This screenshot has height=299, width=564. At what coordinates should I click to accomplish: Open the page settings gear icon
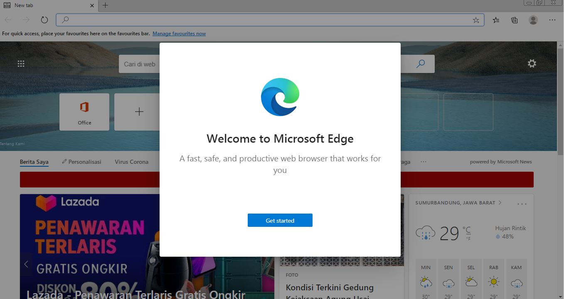(x=532, y=63)
